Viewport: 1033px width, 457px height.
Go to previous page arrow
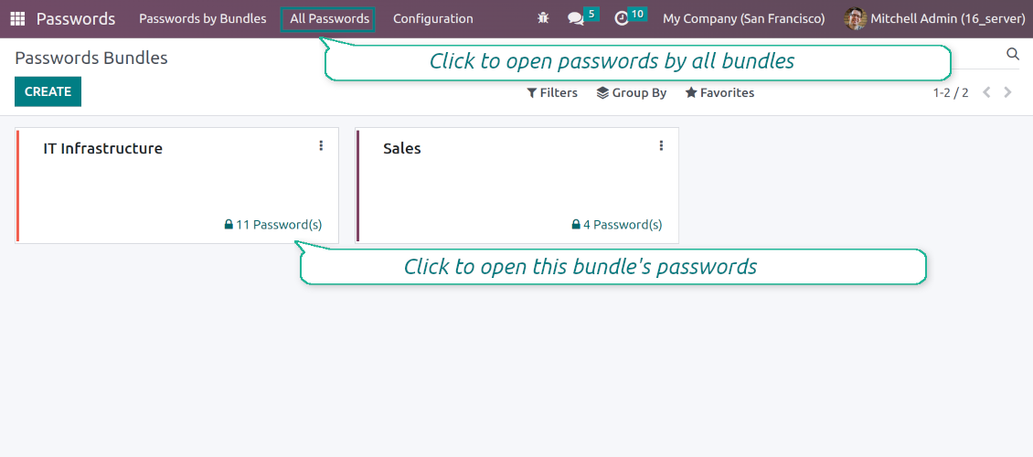[986, 92]
